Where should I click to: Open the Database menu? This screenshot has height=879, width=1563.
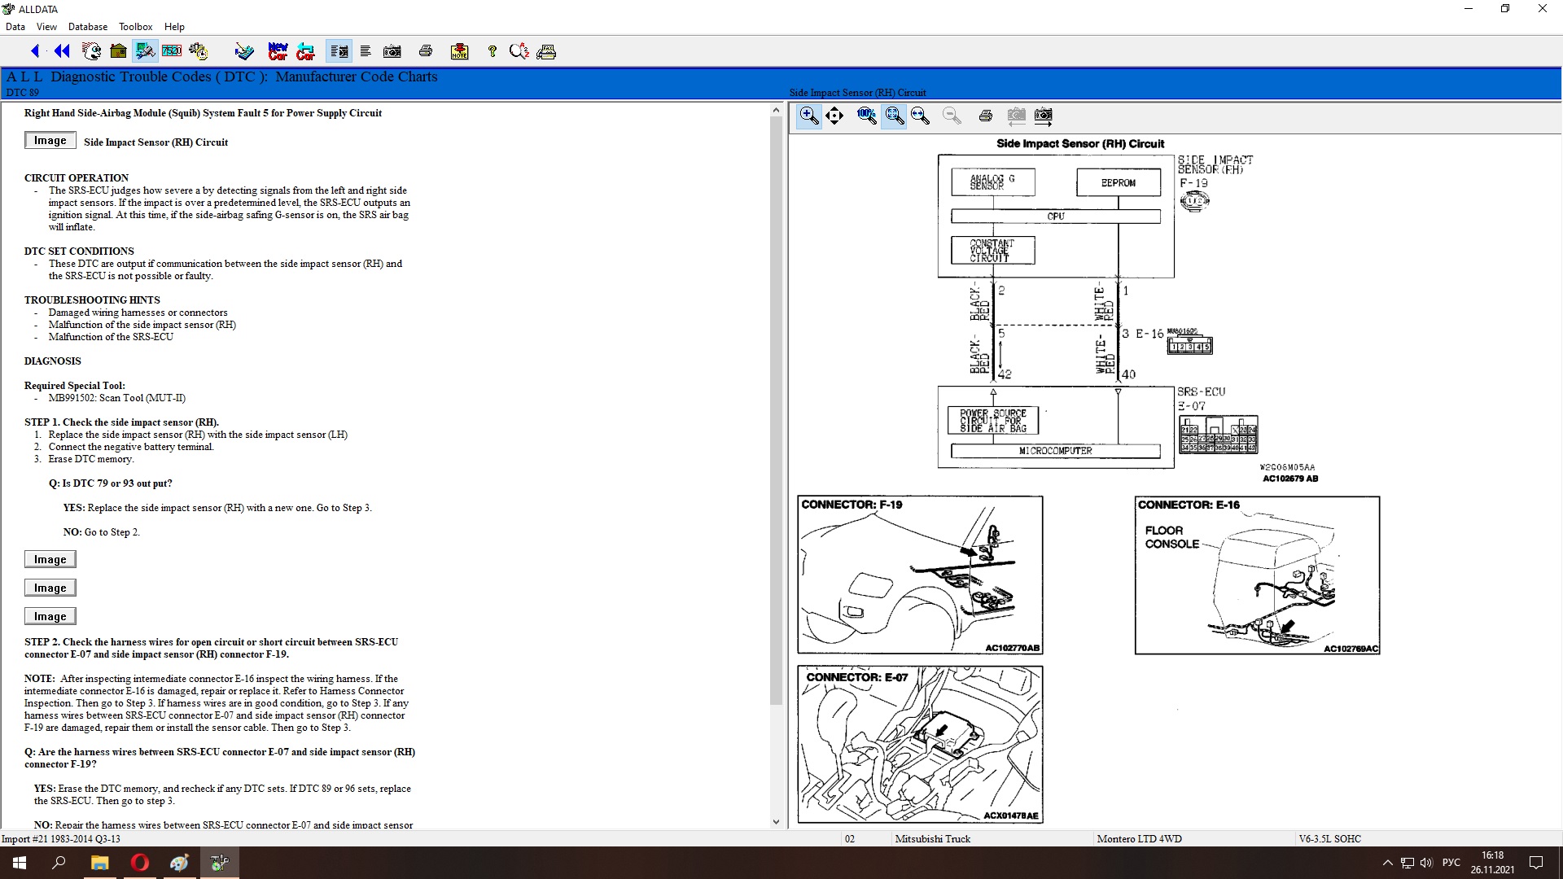[x=88, y=27]
